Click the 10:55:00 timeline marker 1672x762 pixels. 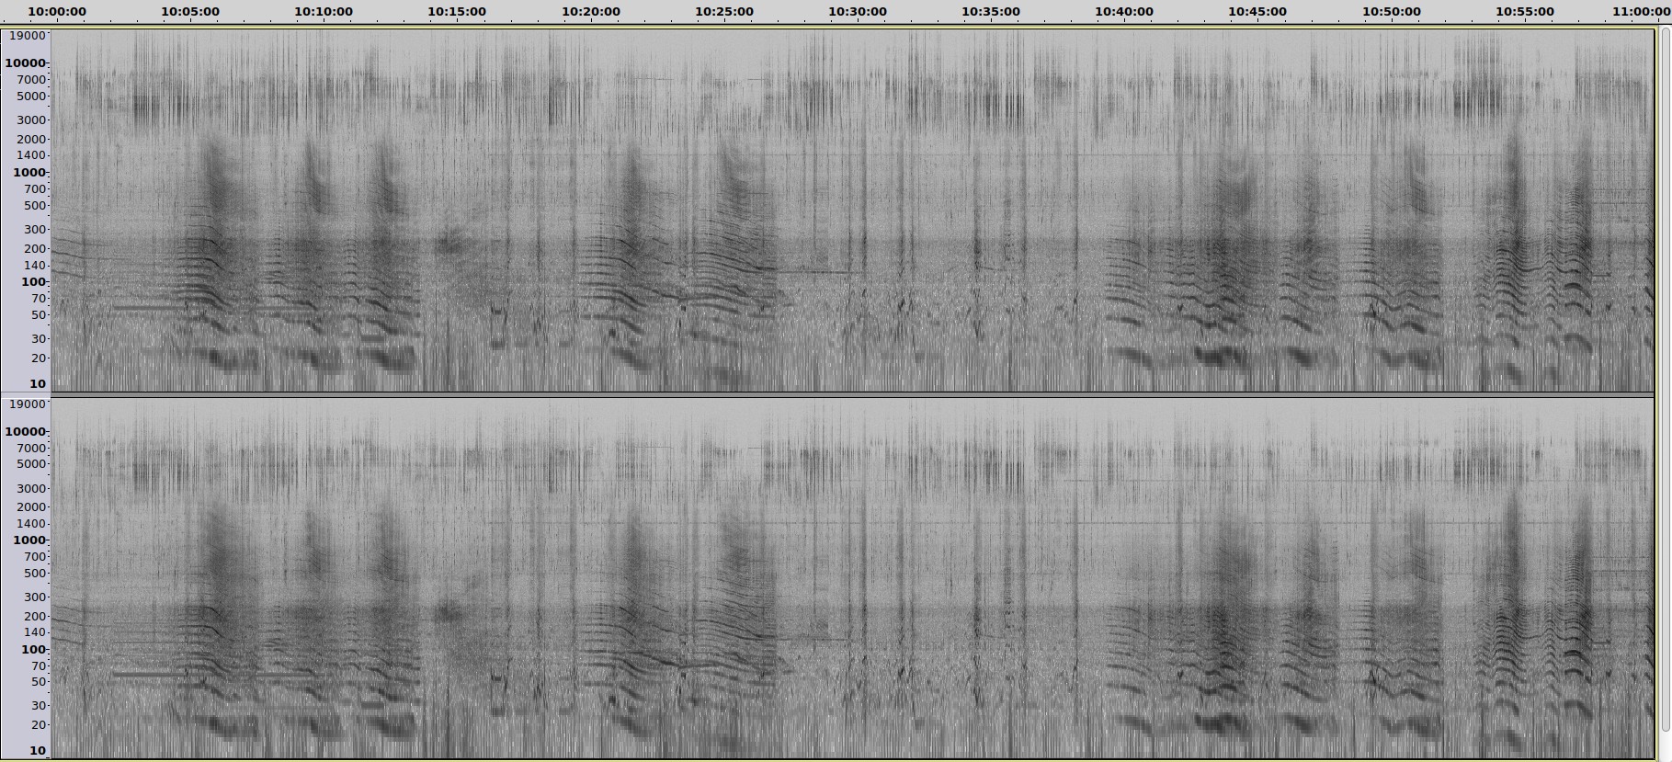1525,12
